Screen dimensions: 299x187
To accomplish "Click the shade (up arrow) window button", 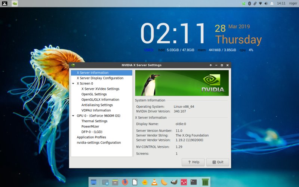I will pos(210,65).
